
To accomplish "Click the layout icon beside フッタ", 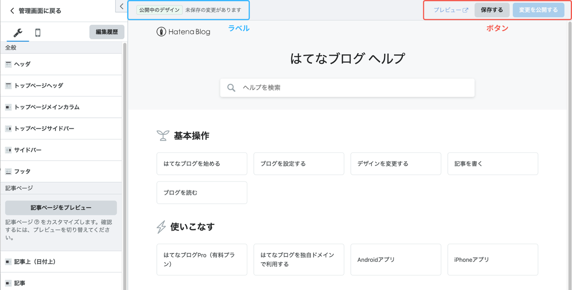I will (8, 172).
